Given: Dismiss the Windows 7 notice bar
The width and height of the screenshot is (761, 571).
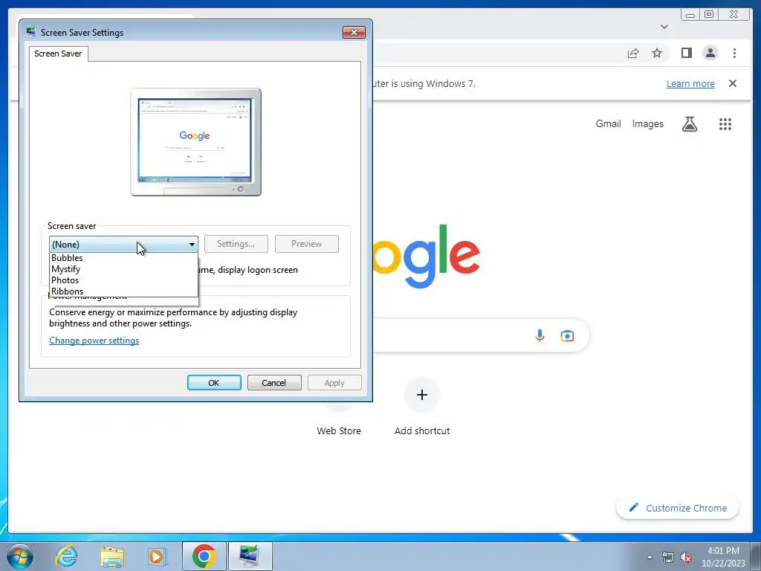Looking at the screenshot, I should point(733,83).
